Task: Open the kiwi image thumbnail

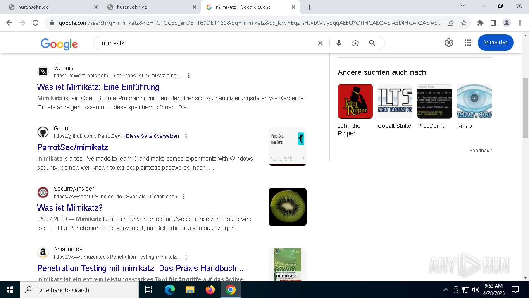Action: [x=288, y=207]
